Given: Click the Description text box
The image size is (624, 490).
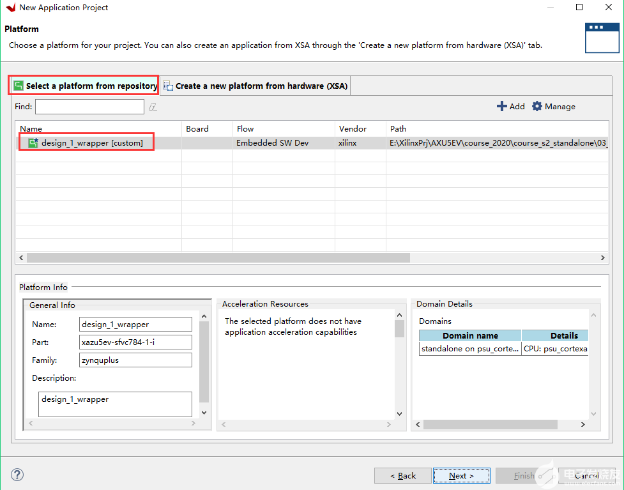Looking at the screenshot, I should (x=115, y=404).
